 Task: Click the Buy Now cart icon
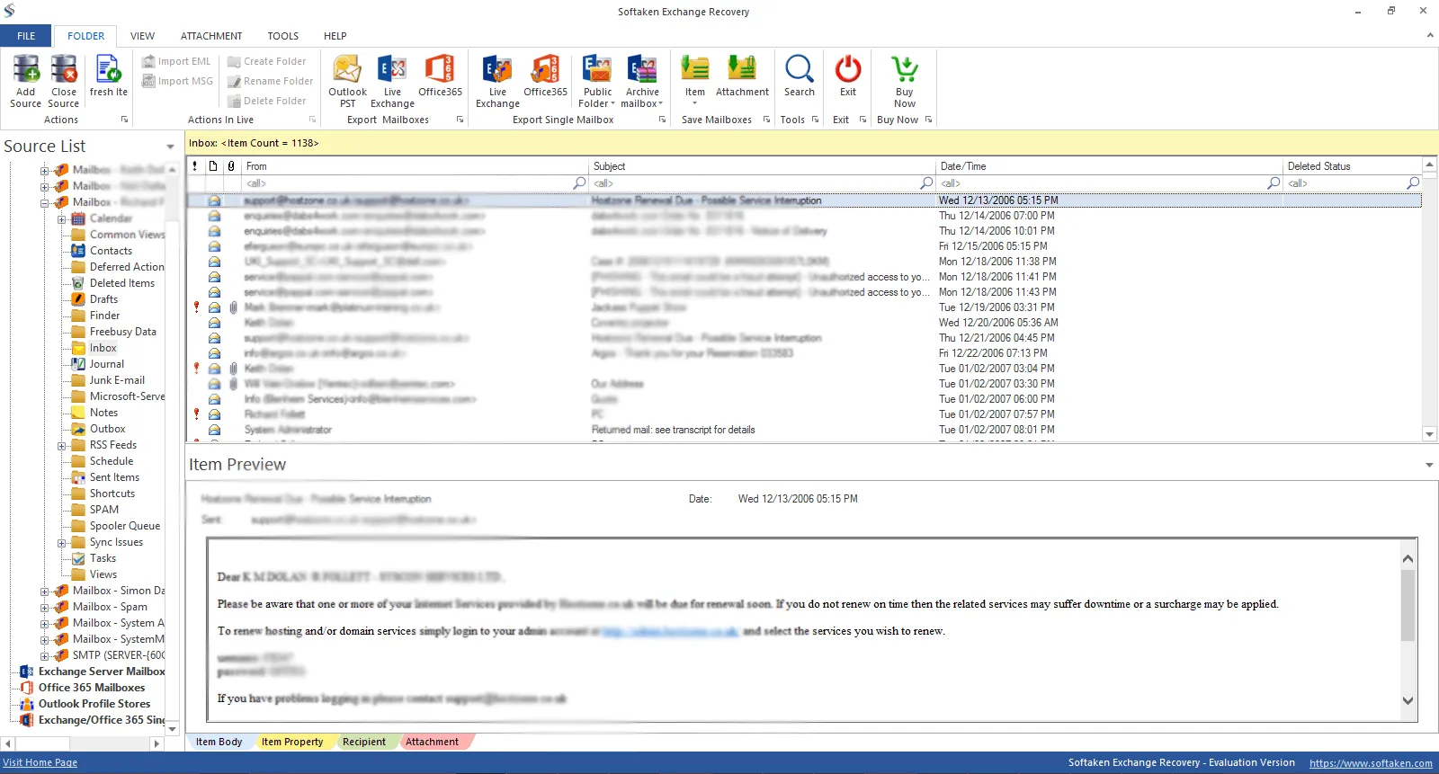click(905, 69)
